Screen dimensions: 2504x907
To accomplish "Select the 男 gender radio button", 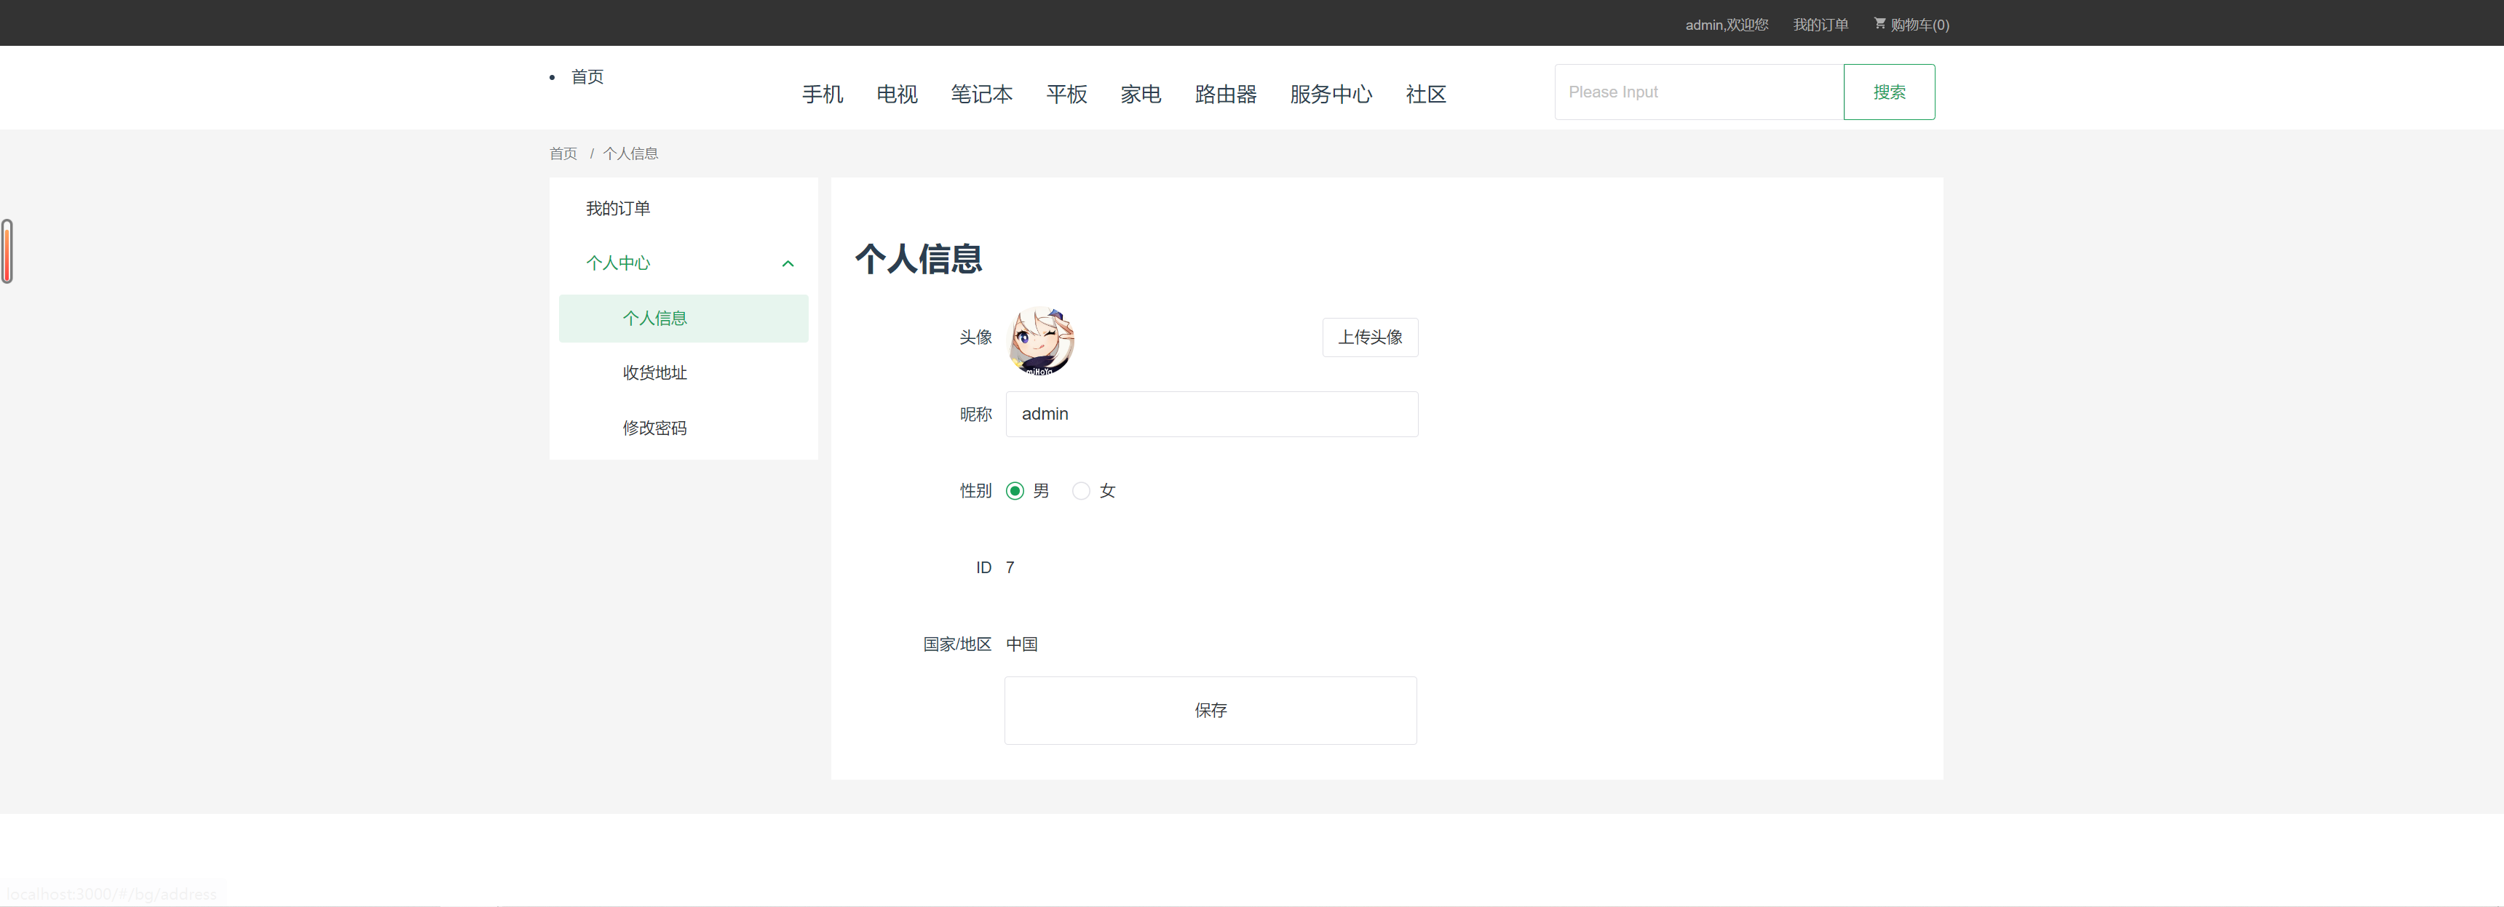I will point(1015,490).
